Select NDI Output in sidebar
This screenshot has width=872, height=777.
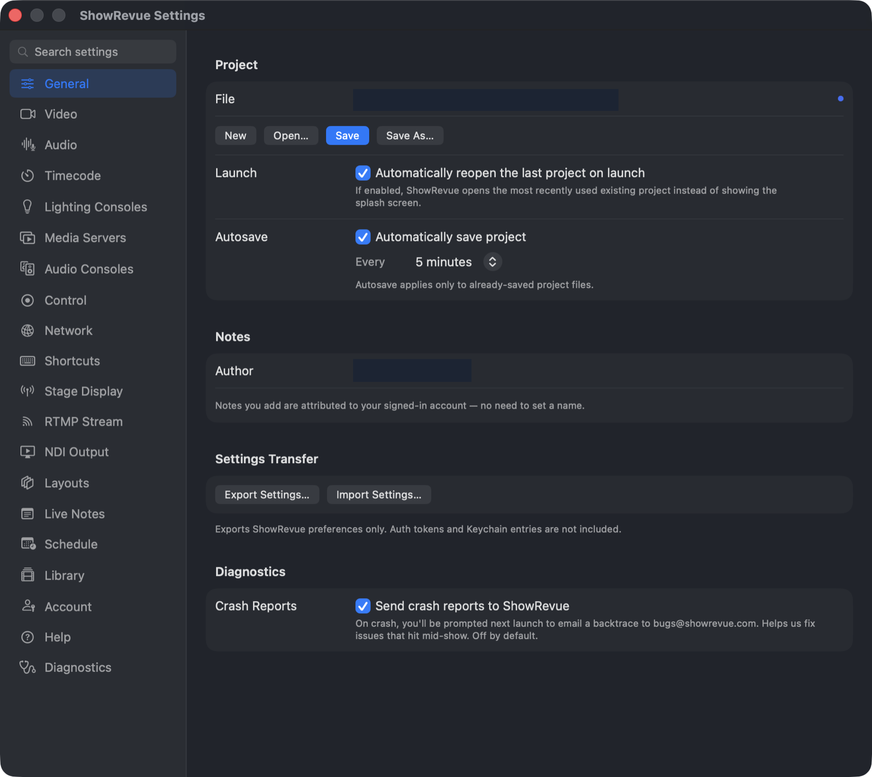click(x=93, y=452)
